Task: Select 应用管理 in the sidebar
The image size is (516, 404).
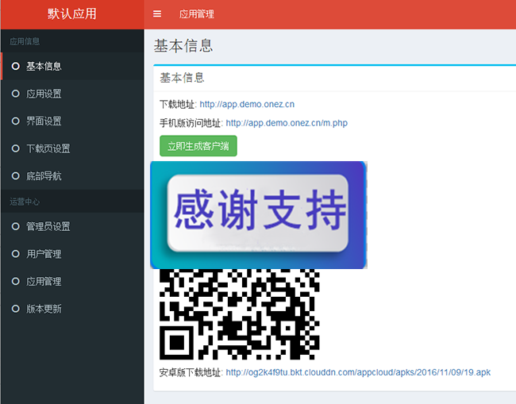Action: [x=72, y=281]
